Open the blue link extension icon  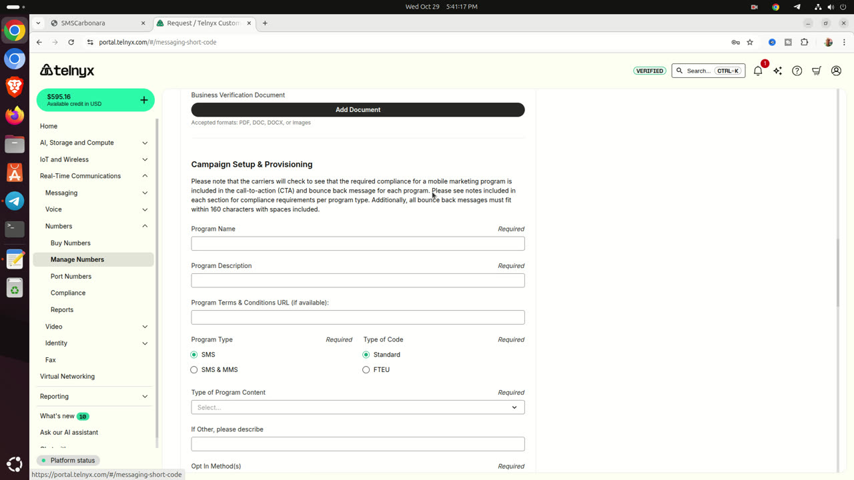pos(772,42)
